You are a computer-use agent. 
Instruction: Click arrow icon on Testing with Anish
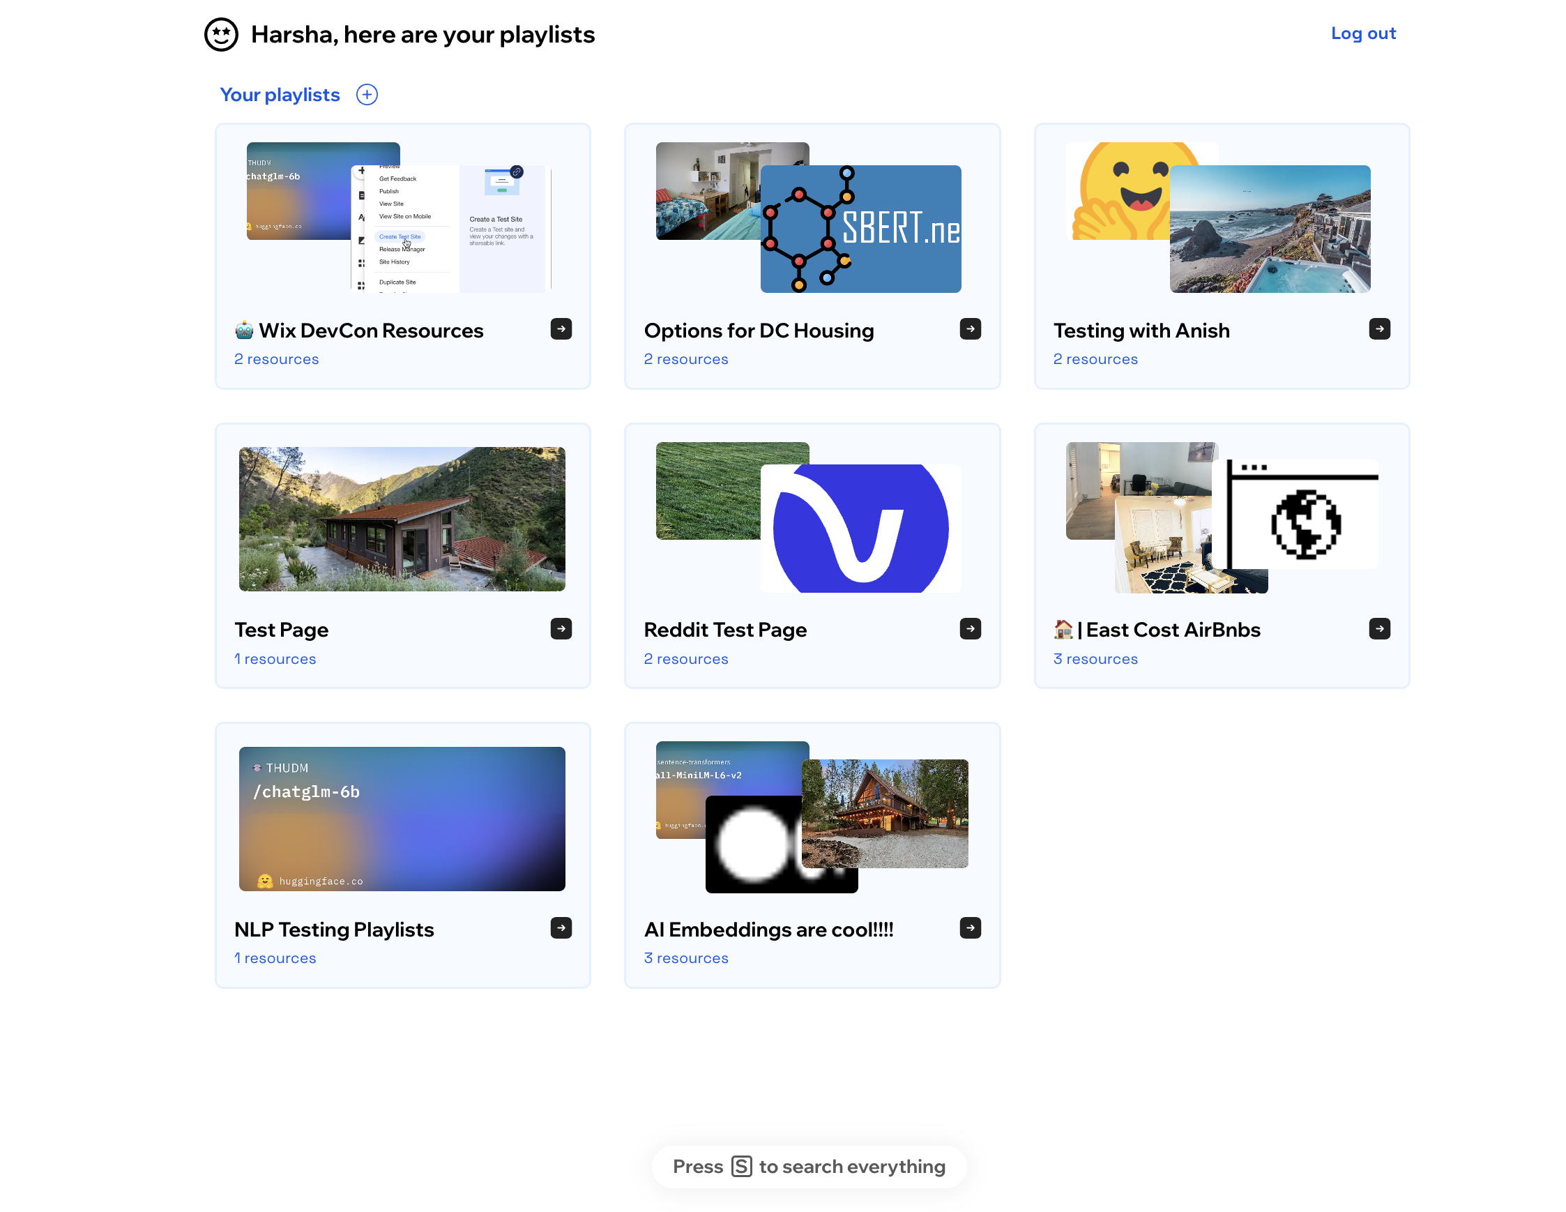tap(1379, 329)
